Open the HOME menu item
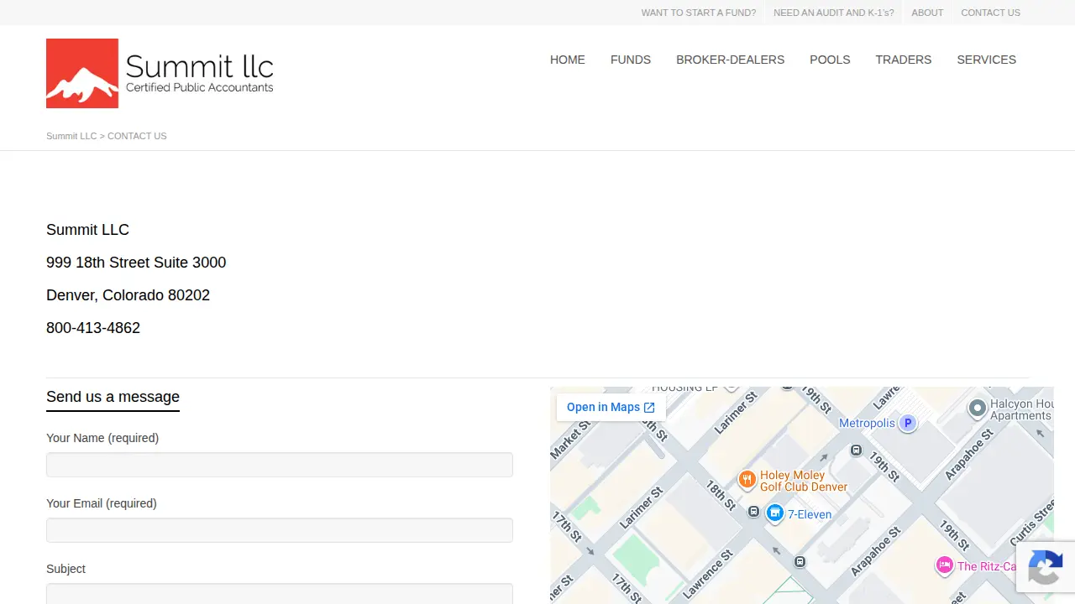This screenshot has height=604, width=1075. pyautogui.click(x=568, y=60)
